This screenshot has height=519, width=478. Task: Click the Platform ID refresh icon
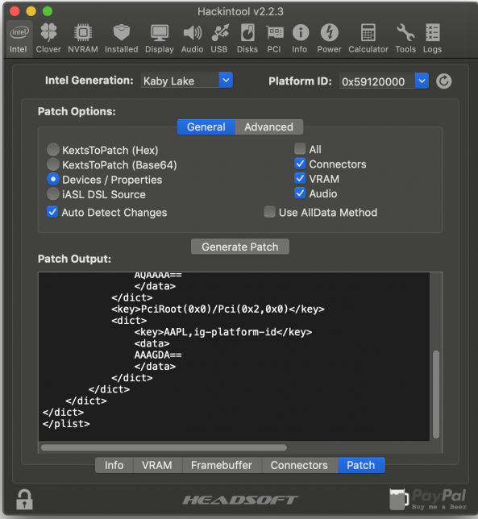[x=443, y=81]
